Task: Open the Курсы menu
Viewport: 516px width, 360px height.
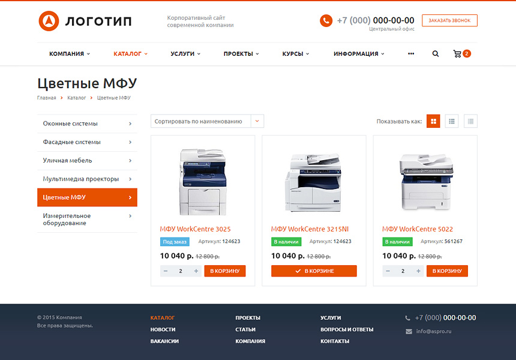Action: pyautogui.click(x=295, y=53)
